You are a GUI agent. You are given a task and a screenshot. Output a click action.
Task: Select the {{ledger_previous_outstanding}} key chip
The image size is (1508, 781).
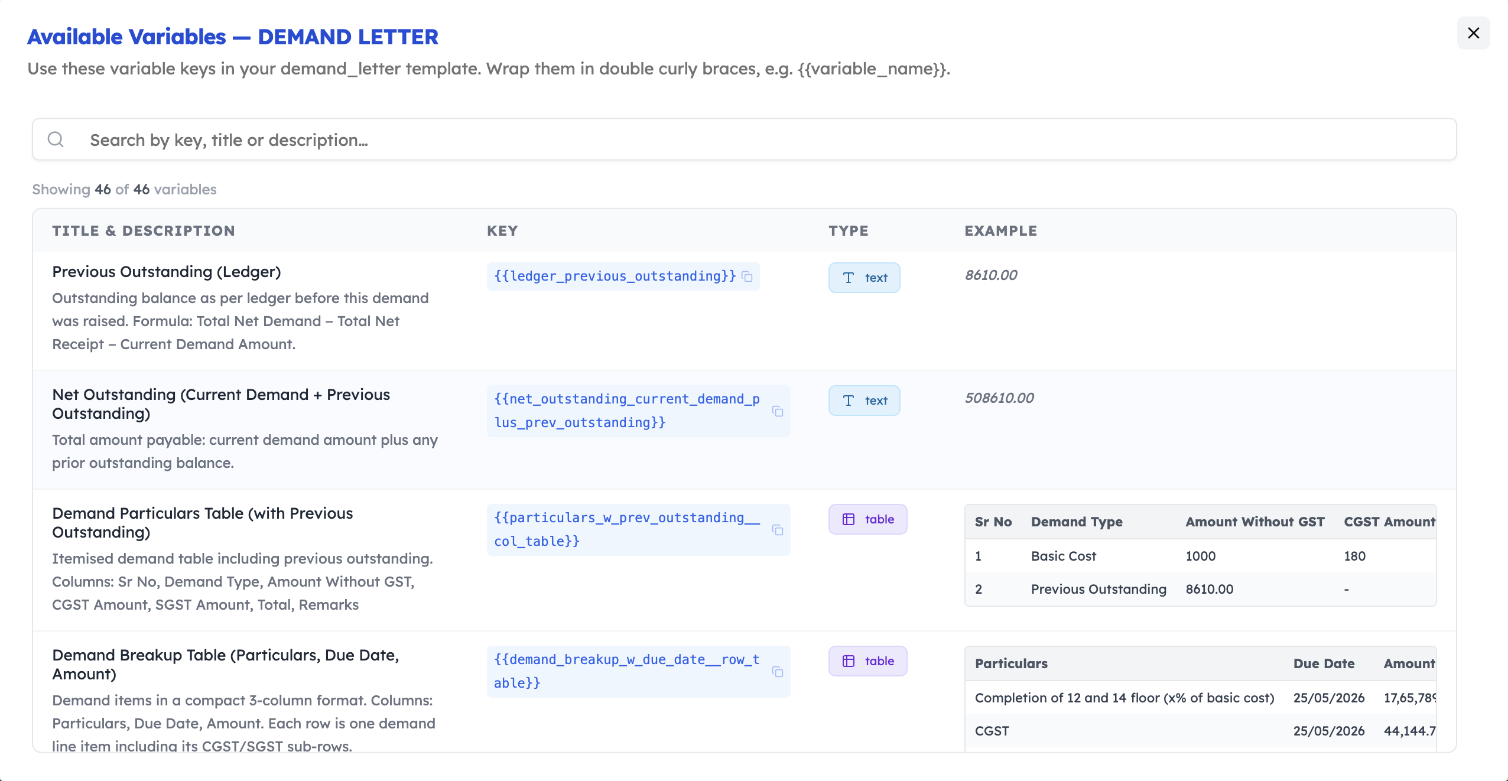(613, 276)
